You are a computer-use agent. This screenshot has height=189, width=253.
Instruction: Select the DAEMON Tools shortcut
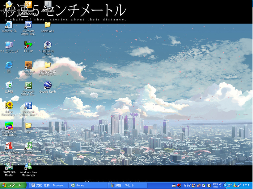(48, 48)
